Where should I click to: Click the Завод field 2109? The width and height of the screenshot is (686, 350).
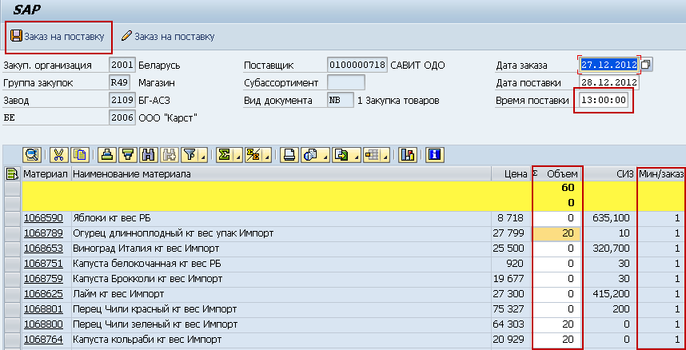click(x=122, y=100)
